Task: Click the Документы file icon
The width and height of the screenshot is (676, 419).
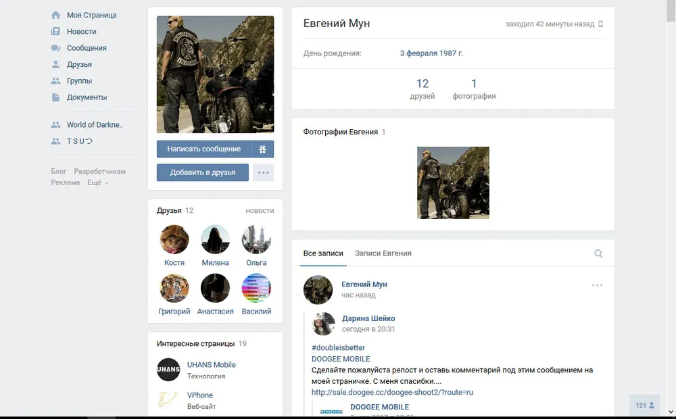Action: point(55,97)
